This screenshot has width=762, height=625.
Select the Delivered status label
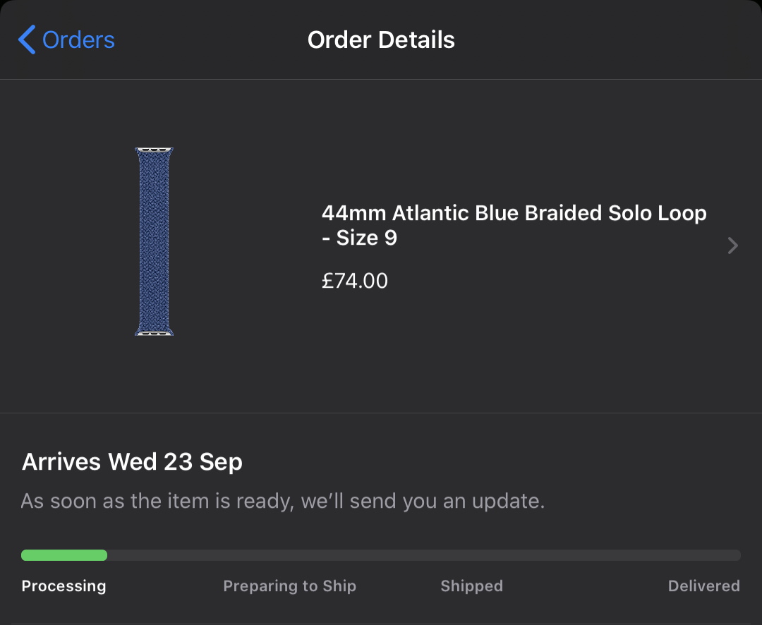[x=703, y=586]
